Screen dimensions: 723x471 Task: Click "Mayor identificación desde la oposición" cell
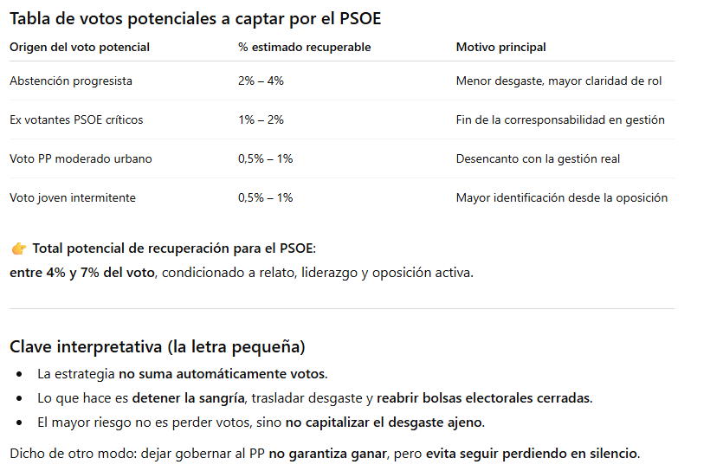pyautogui.click(x=562, y=197)
